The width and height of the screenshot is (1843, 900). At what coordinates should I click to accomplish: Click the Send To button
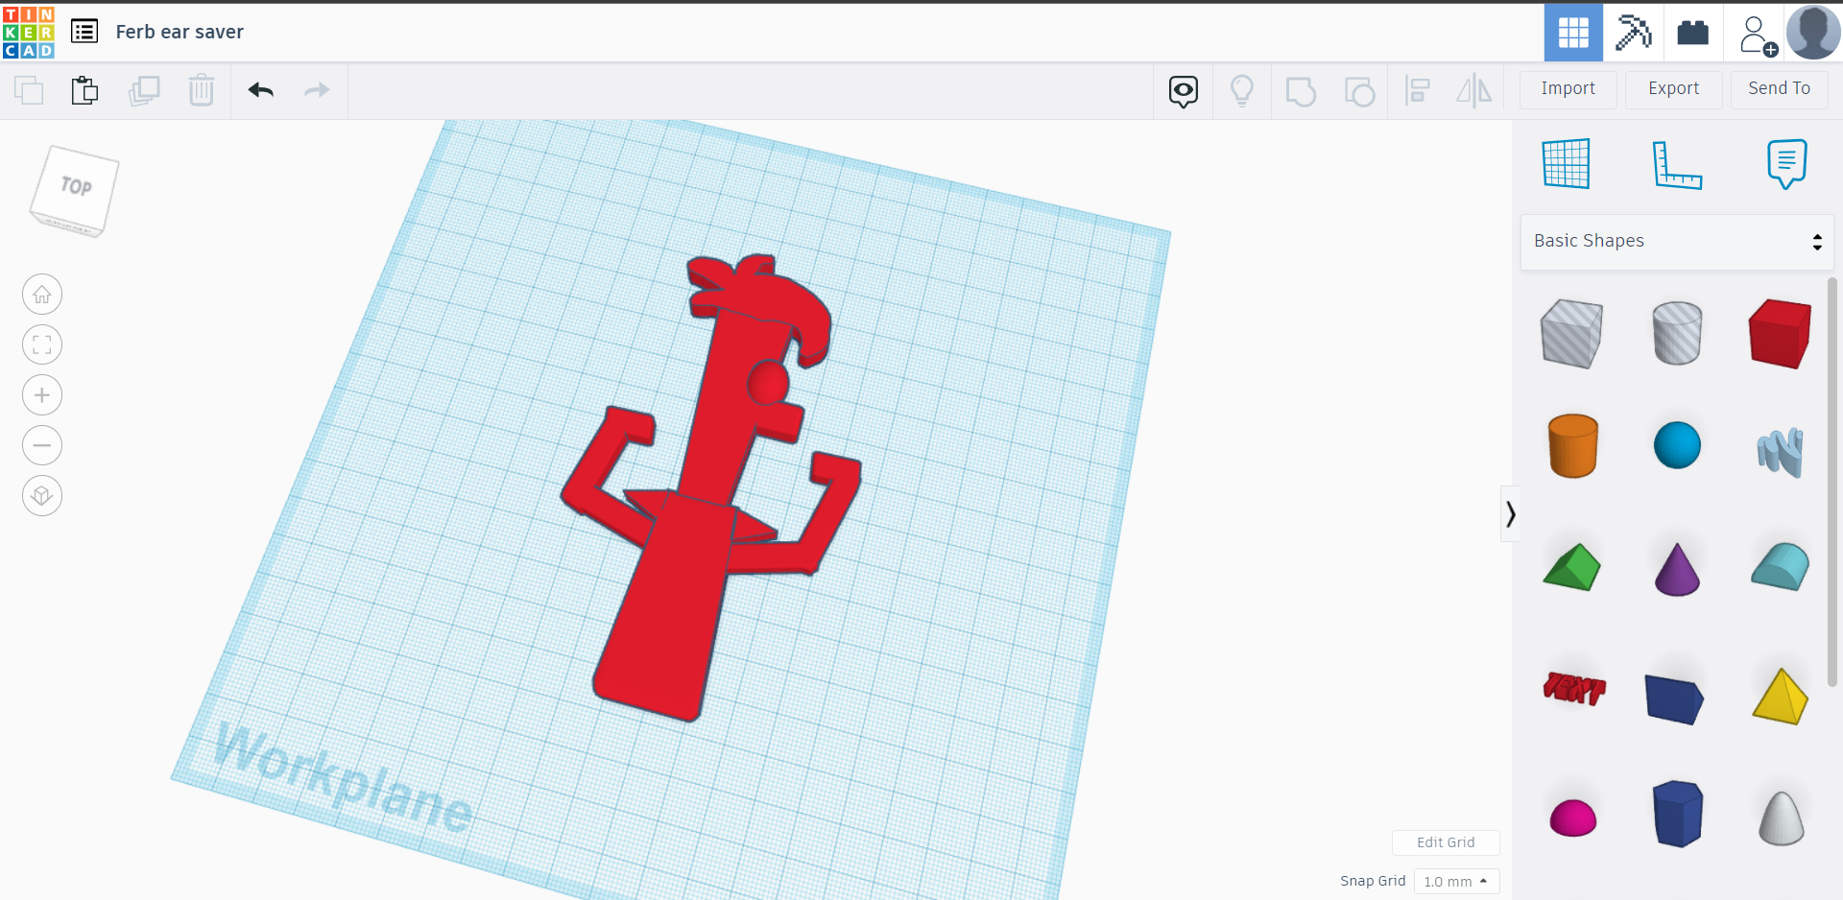coord(1780,88)
